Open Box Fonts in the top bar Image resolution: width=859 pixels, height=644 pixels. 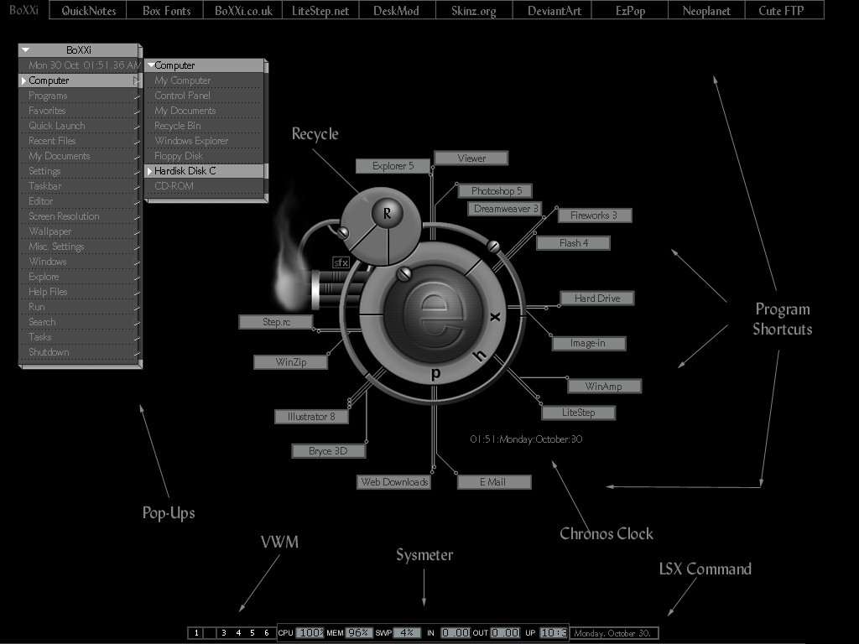click(x=166, y=10)
